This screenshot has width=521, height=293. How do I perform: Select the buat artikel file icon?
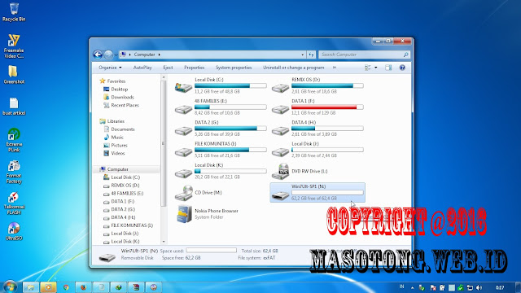coord(14,107)
